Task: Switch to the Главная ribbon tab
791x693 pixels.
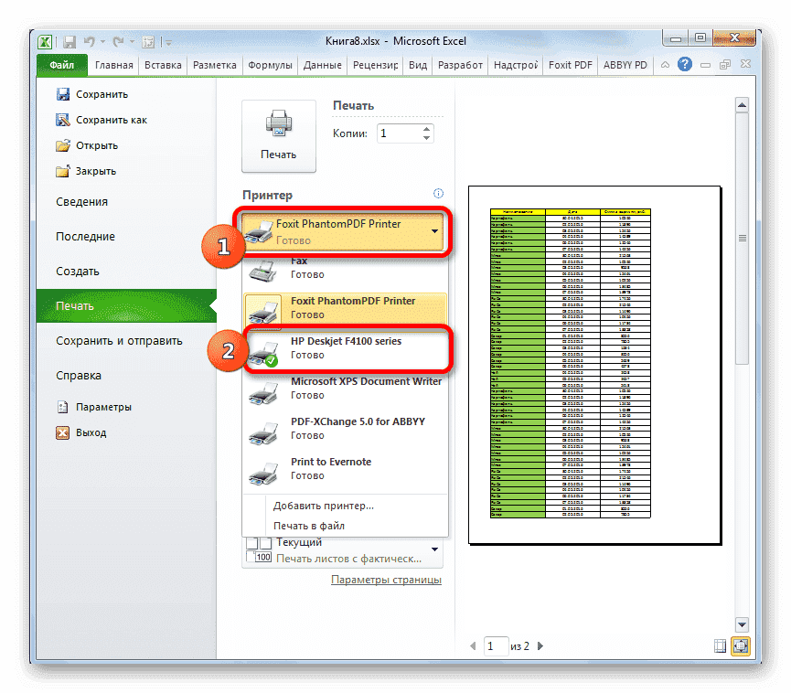Action: pos(113,65)
